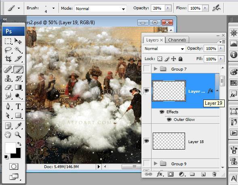Select the Zoom tool
Screen dimensions: 238x185
point(18,135)
